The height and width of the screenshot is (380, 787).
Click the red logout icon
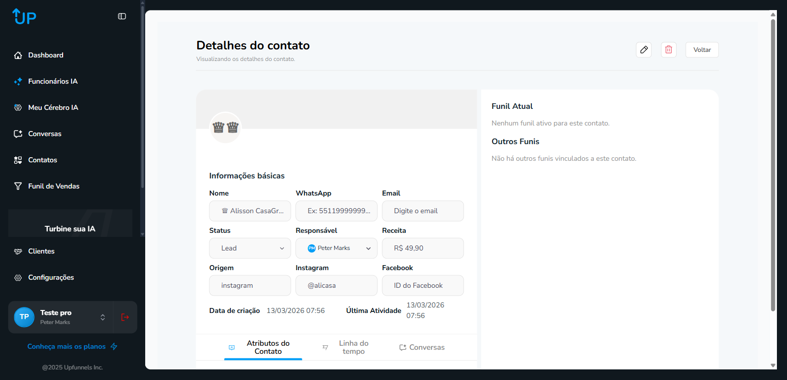[125, 317]
